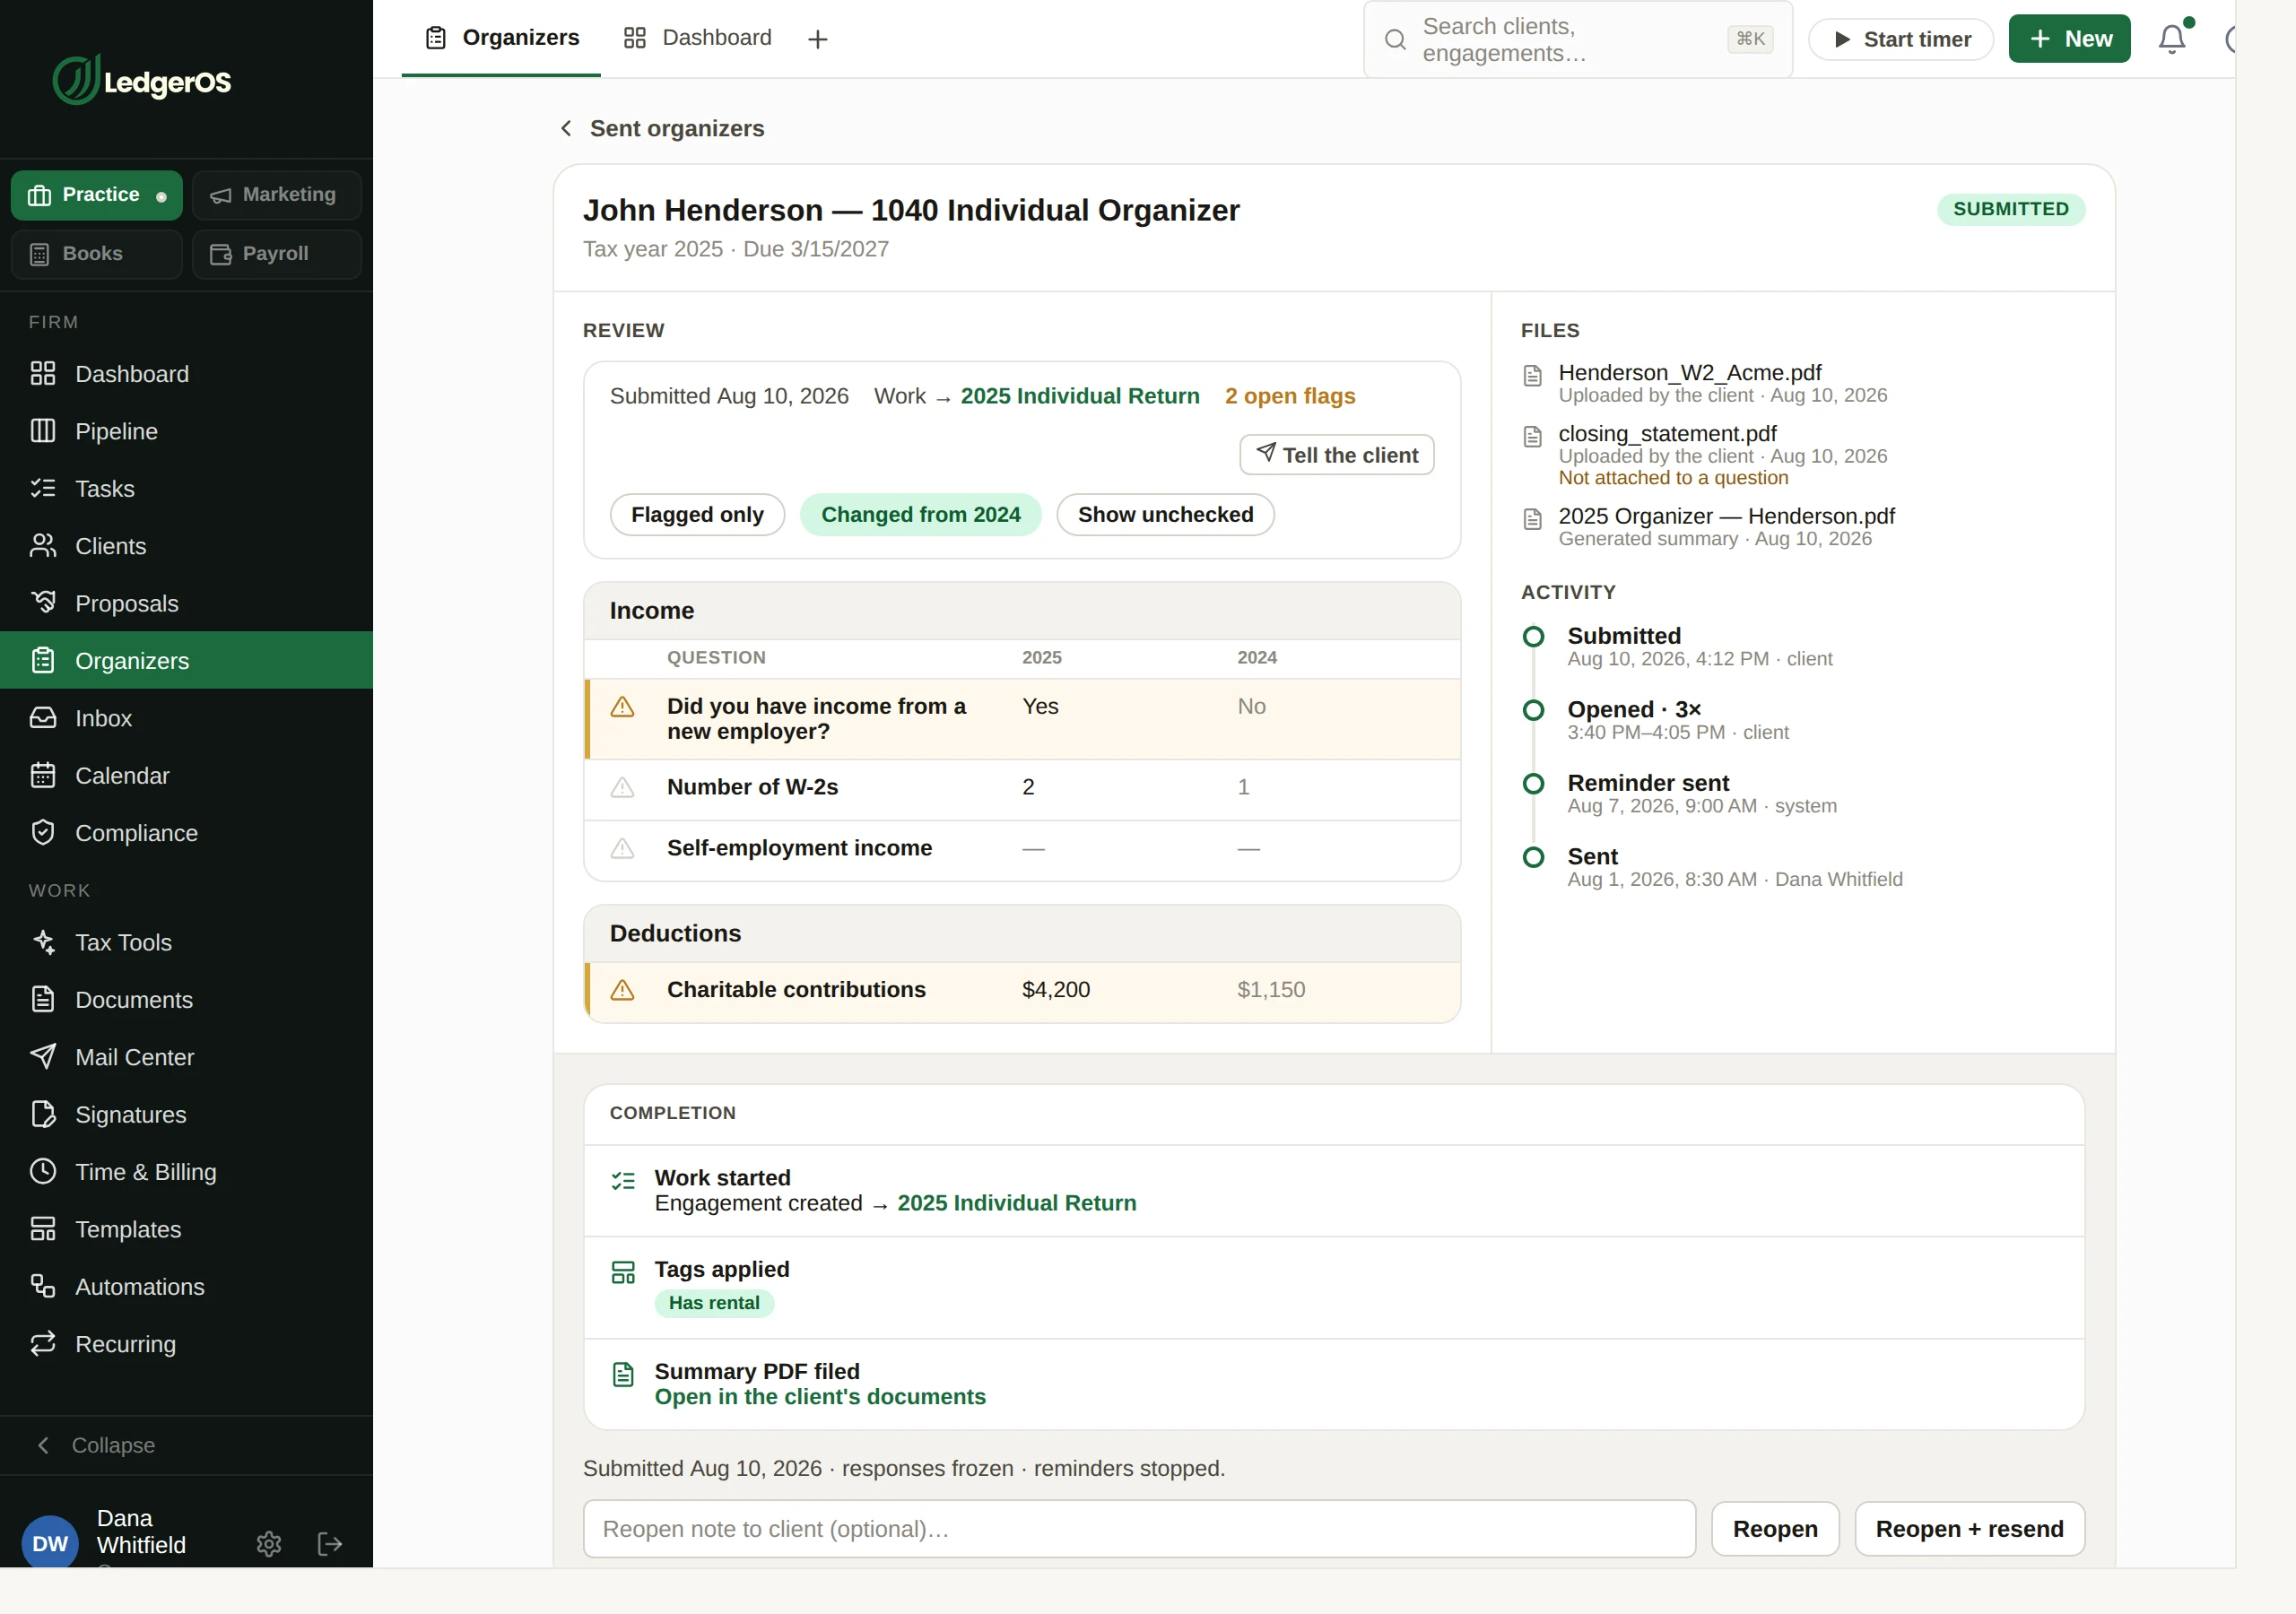This screenshot has width=2296, height=1614.
Task: Click the DW user avatar
Action: pos(50,1543)
